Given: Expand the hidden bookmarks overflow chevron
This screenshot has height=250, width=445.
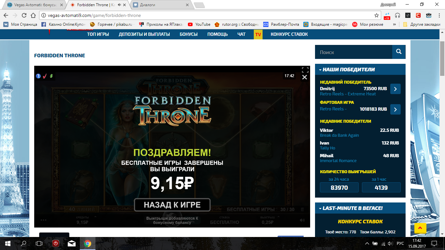Looking at the screenshot, I should pos(395,24).
